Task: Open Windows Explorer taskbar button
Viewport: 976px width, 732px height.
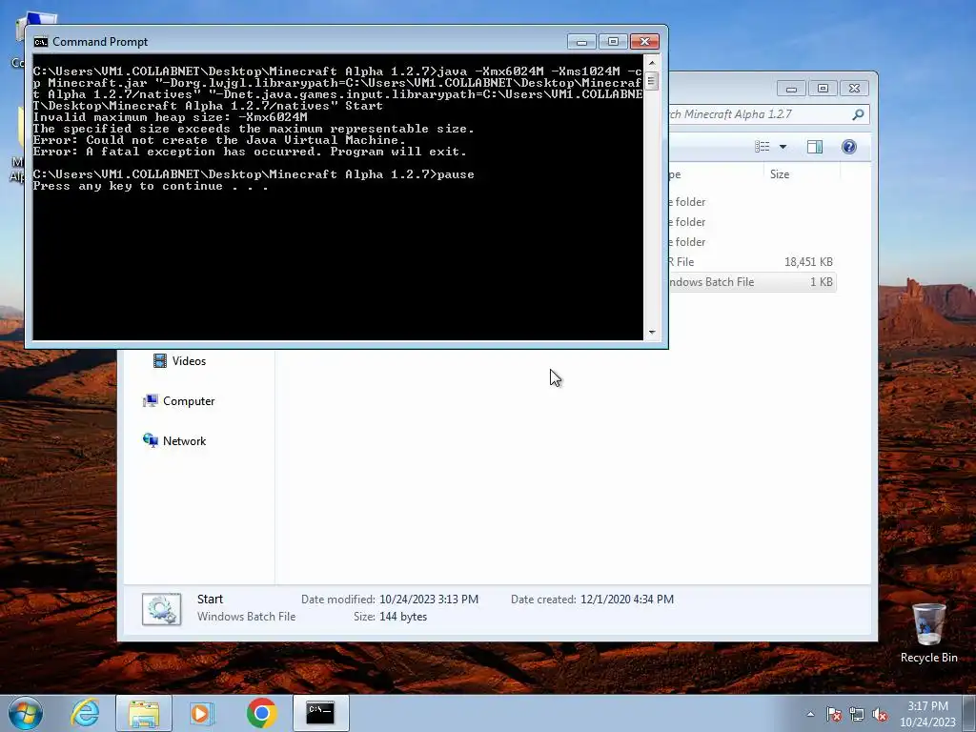Action: (x=144, y=713)
